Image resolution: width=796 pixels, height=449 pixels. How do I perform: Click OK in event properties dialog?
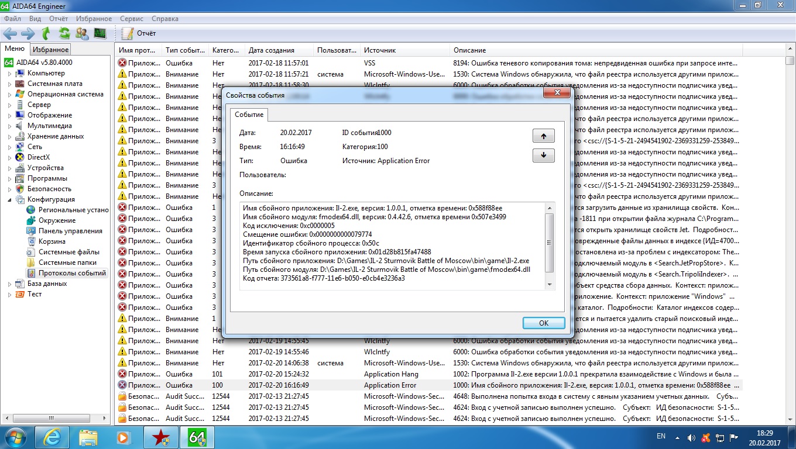click(543, 323)
